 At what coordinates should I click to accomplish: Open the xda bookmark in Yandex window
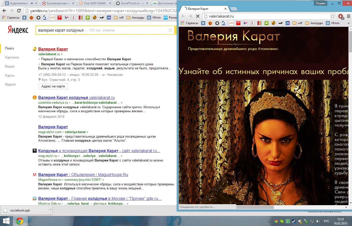coord(52,18)
